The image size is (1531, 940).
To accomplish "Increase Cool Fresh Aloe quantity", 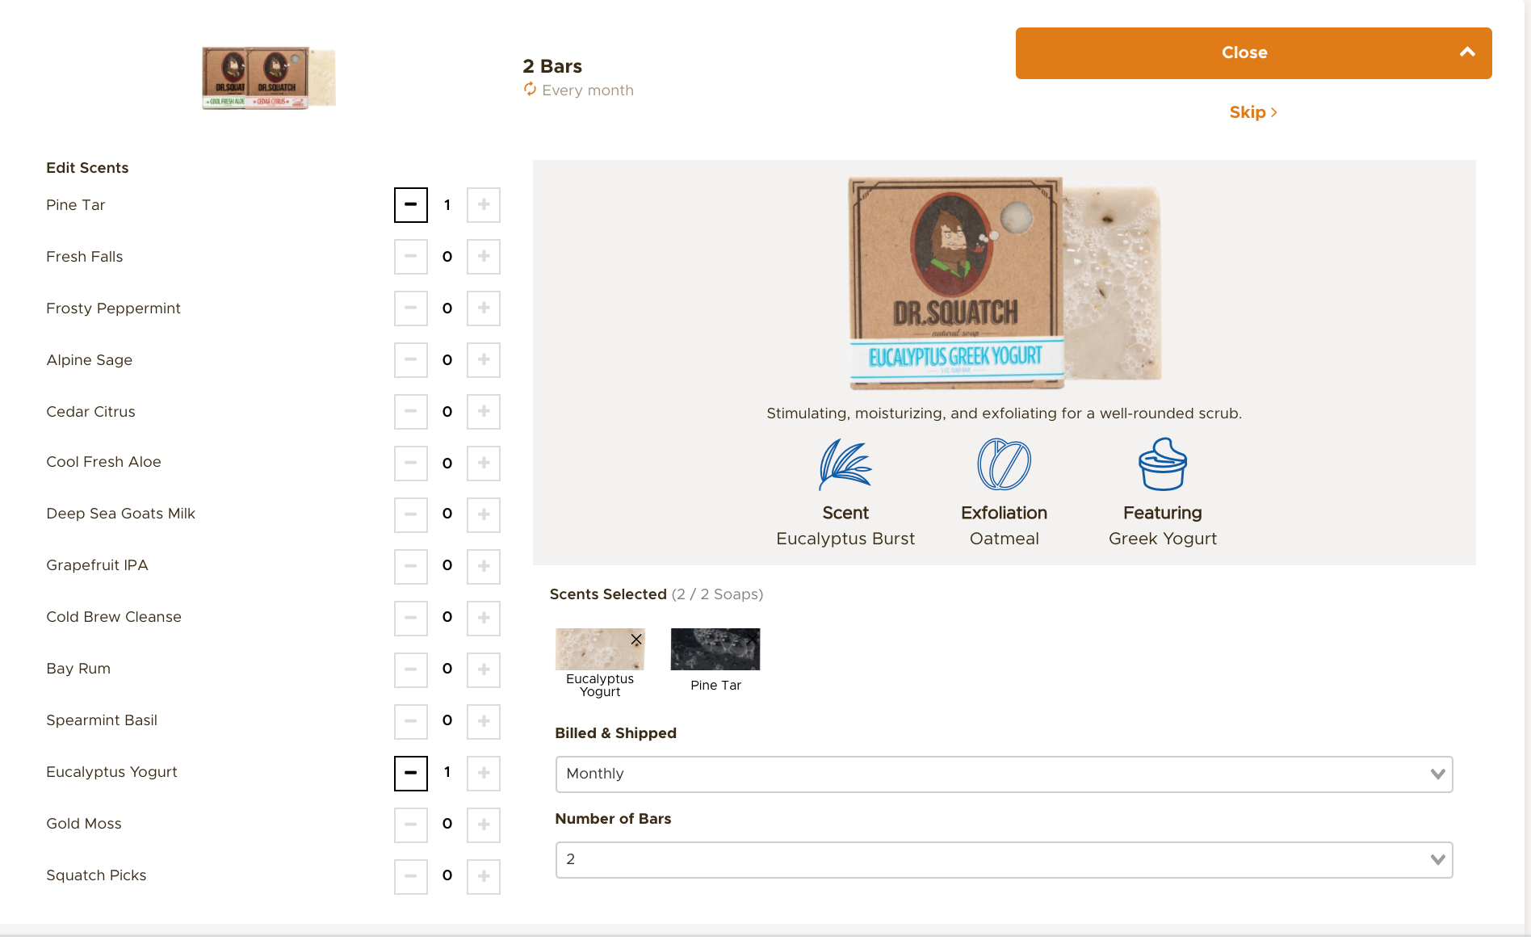I will [x=484, y=464].
